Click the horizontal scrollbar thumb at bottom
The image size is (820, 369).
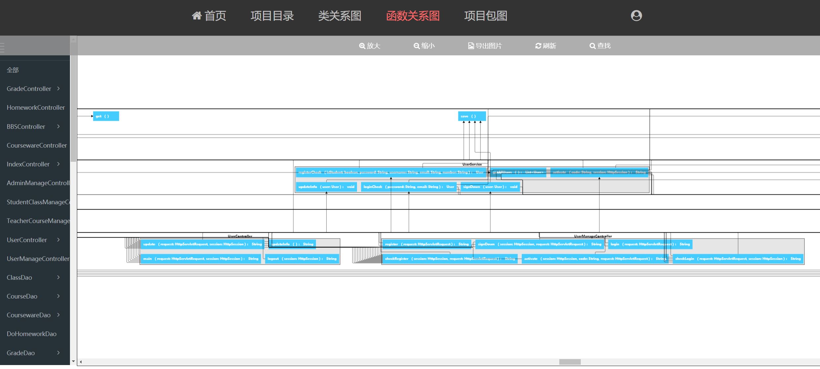tap(570, 362)
